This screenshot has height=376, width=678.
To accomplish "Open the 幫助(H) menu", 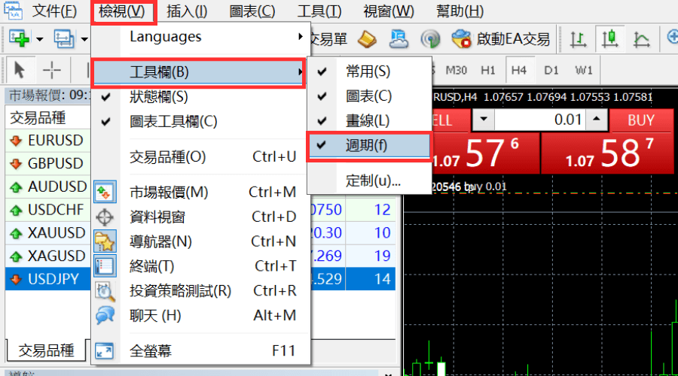I will 460,11.
